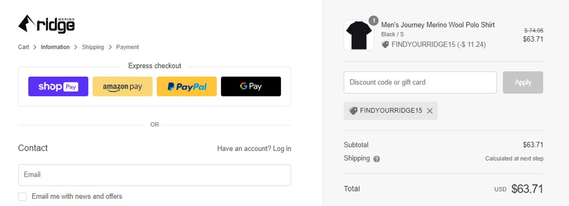Screen dimensions: 569x206
Task: Focus the Email input field
Action: [x=154, y=175]
